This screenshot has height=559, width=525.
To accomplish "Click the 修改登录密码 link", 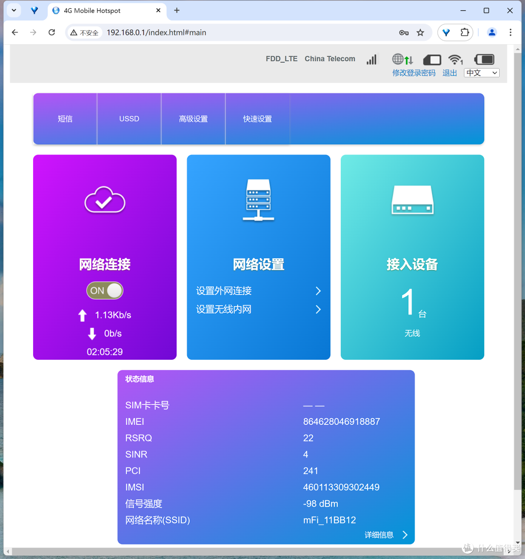I will pyautogui.click(x=414, y=73).
